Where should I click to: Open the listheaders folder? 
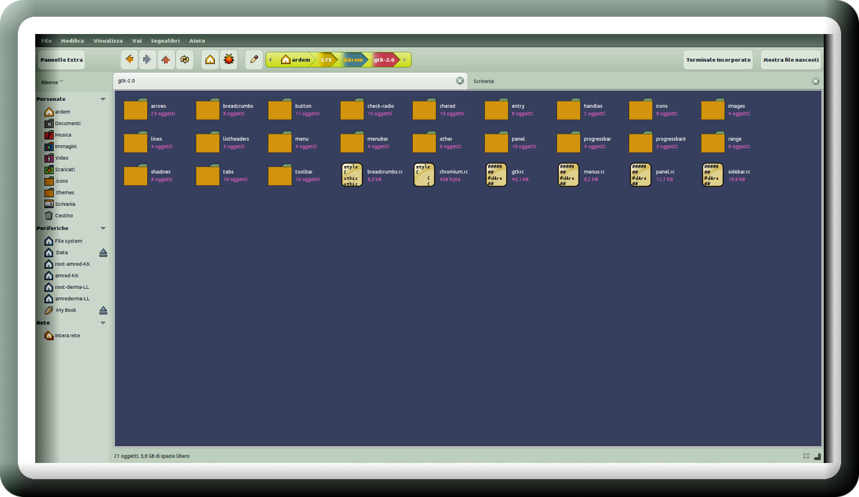tap(208, 142)
